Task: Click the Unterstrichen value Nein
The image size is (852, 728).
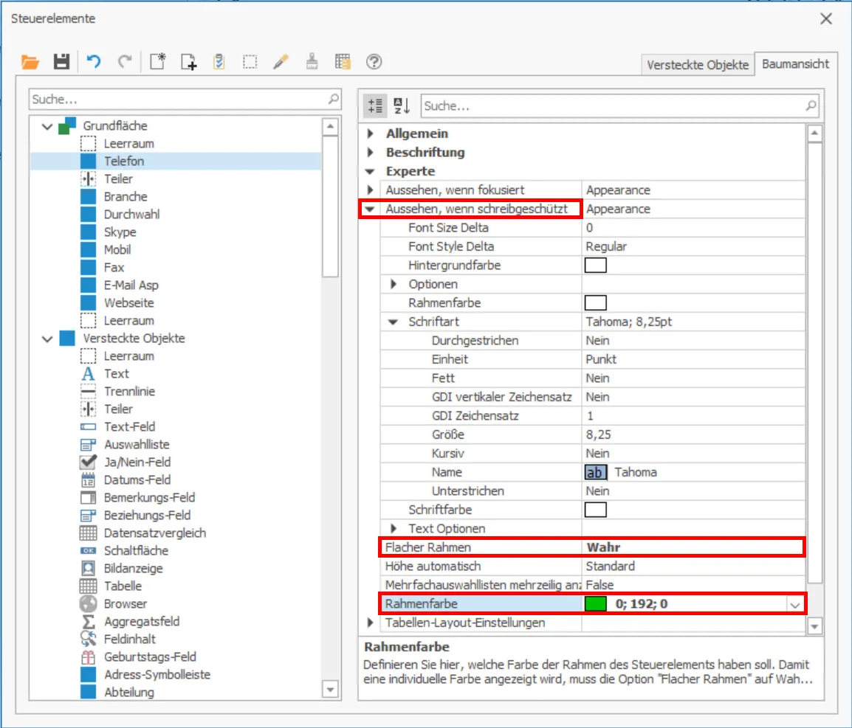Action: 598,491
